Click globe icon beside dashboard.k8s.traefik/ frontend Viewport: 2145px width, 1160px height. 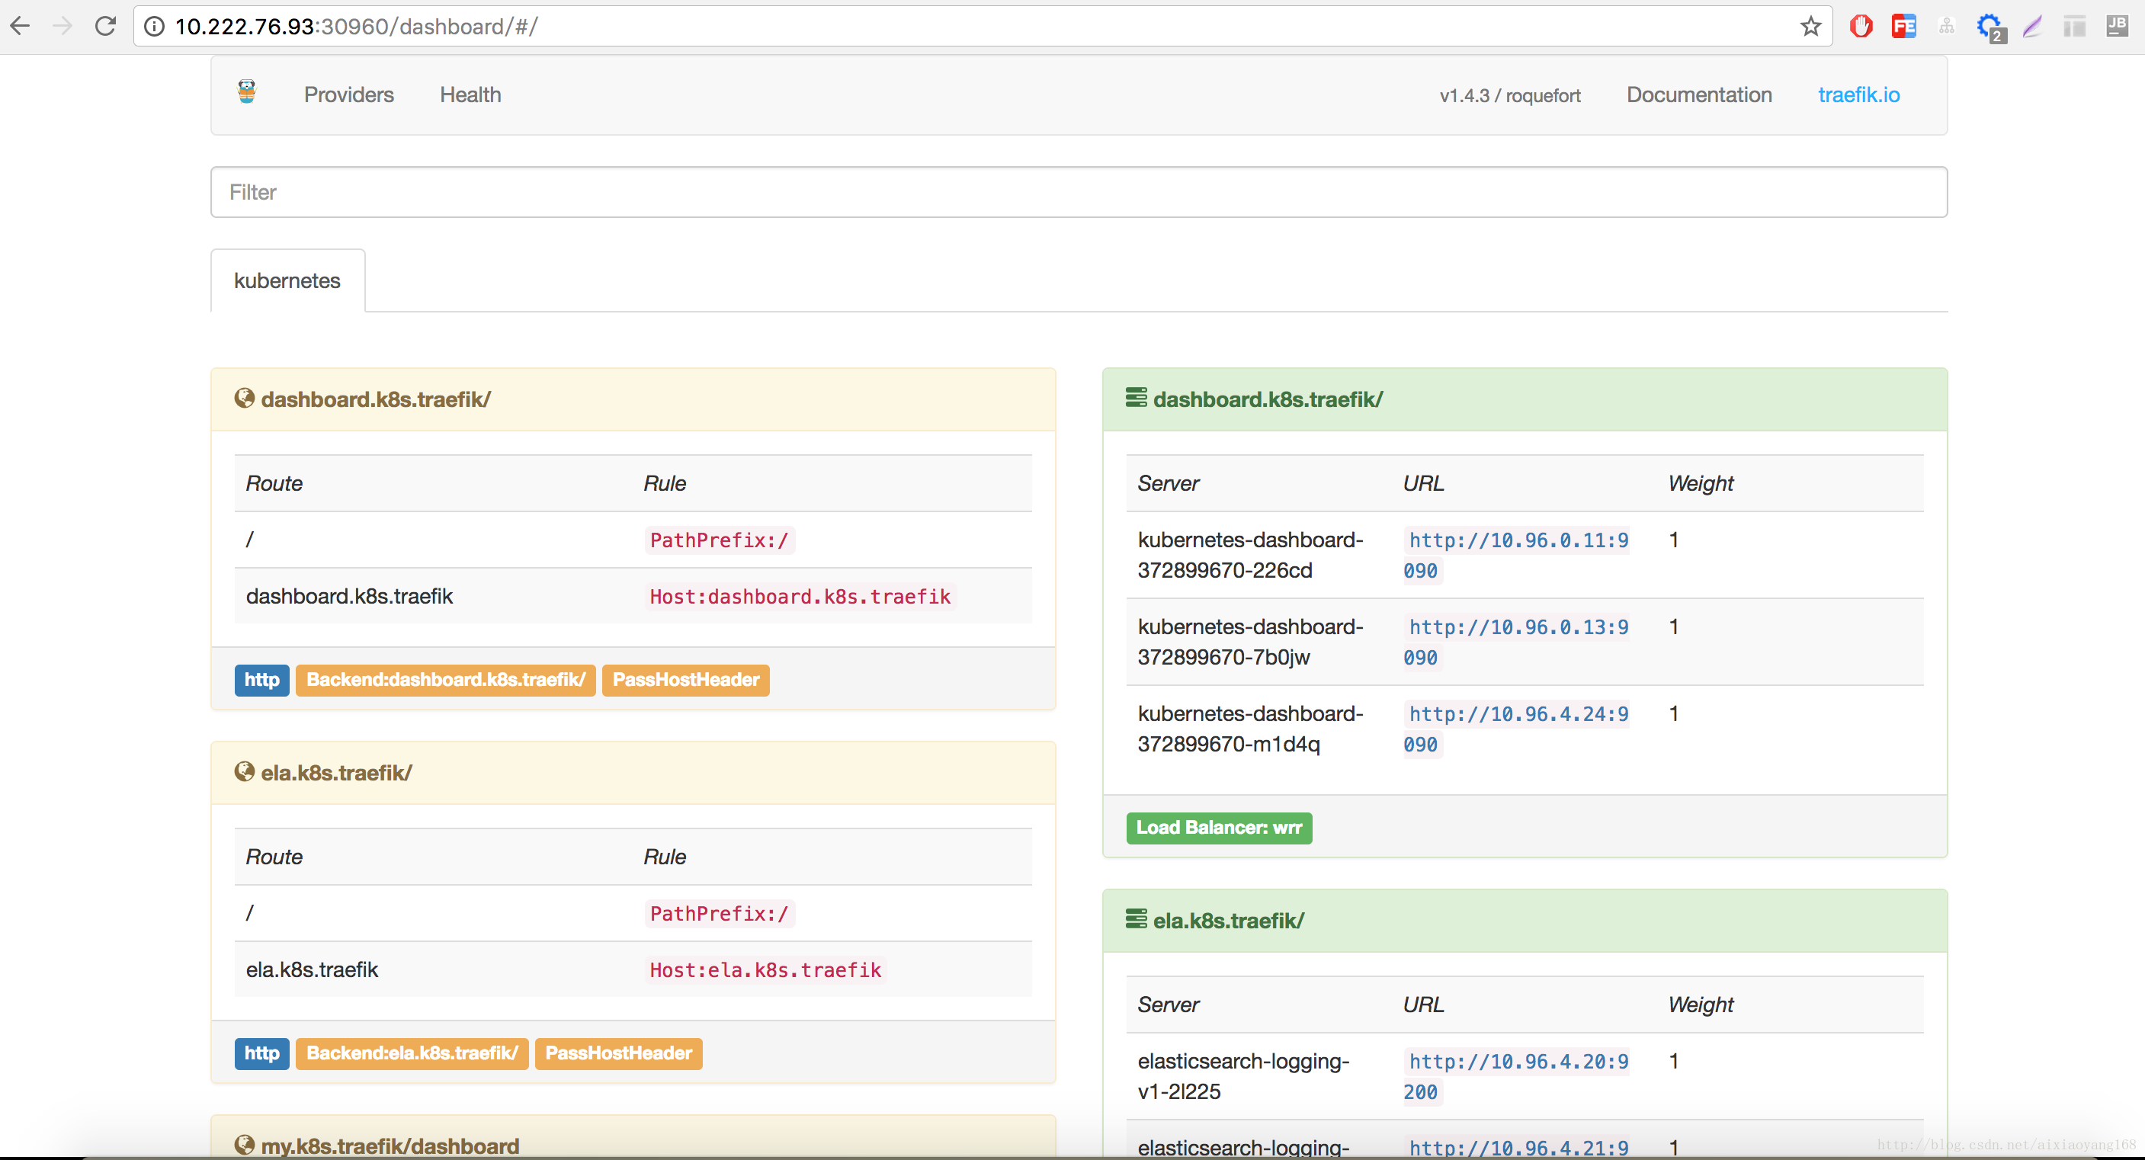(x=244, y=398)
